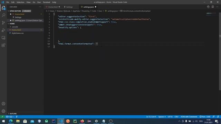Click the Port: 5500 Live Server status
The width and height of the screenshot is (221, 124).
(x=205, y=117)
